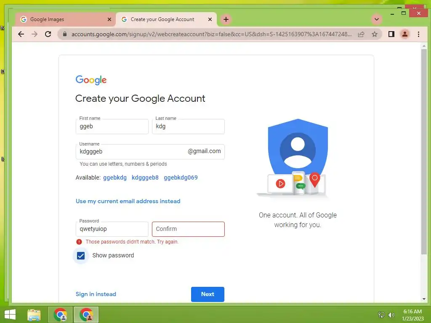The image size is (431, 323).
Task: Click the volume speaker icon in the tray
Action: pos(391,315)
